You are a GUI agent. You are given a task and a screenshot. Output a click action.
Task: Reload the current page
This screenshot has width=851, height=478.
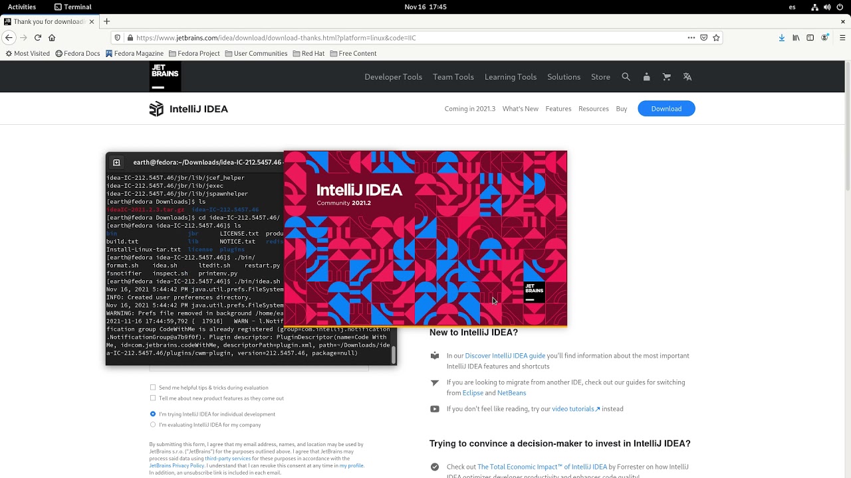pyautogui.click(x=38, y=38)
